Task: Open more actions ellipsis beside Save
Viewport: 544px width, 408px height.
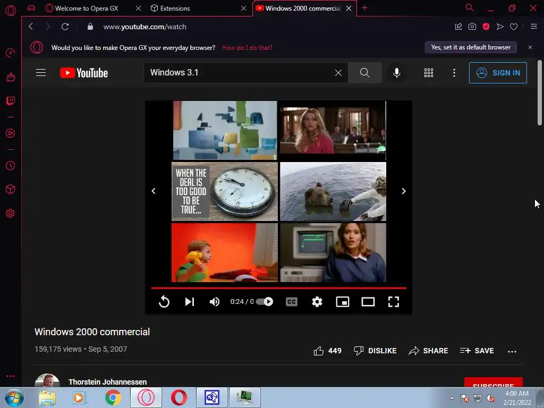Action: point(512,352)
